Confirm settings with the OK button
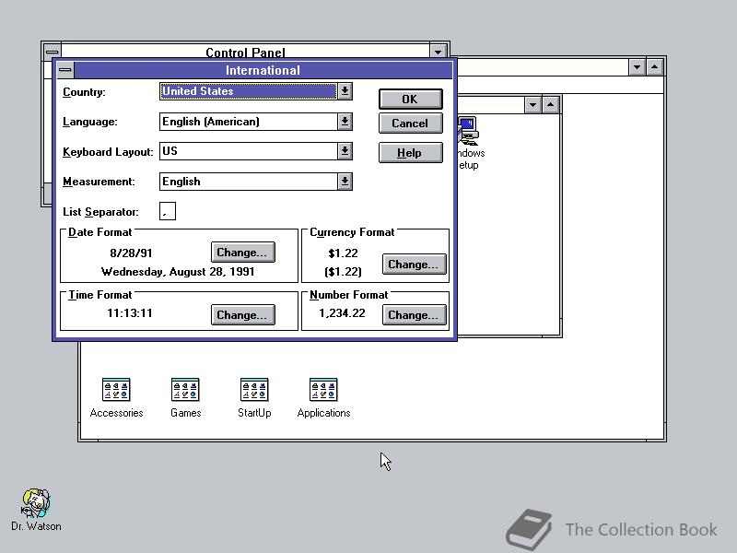Image resolution: width=737 pixels, height=553 pixels. (410, 100)
